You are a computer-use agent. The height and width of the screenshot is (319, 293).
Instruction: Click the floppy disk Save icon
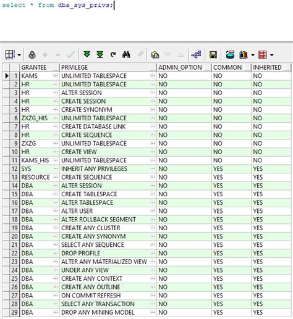[213, 55]
